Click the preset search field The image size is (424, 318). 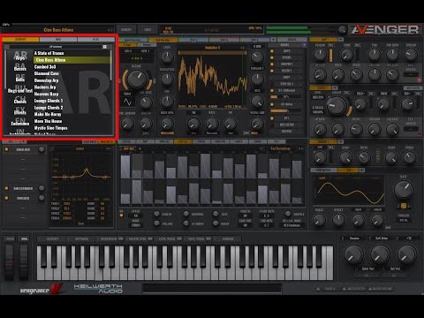pos(56,47)
